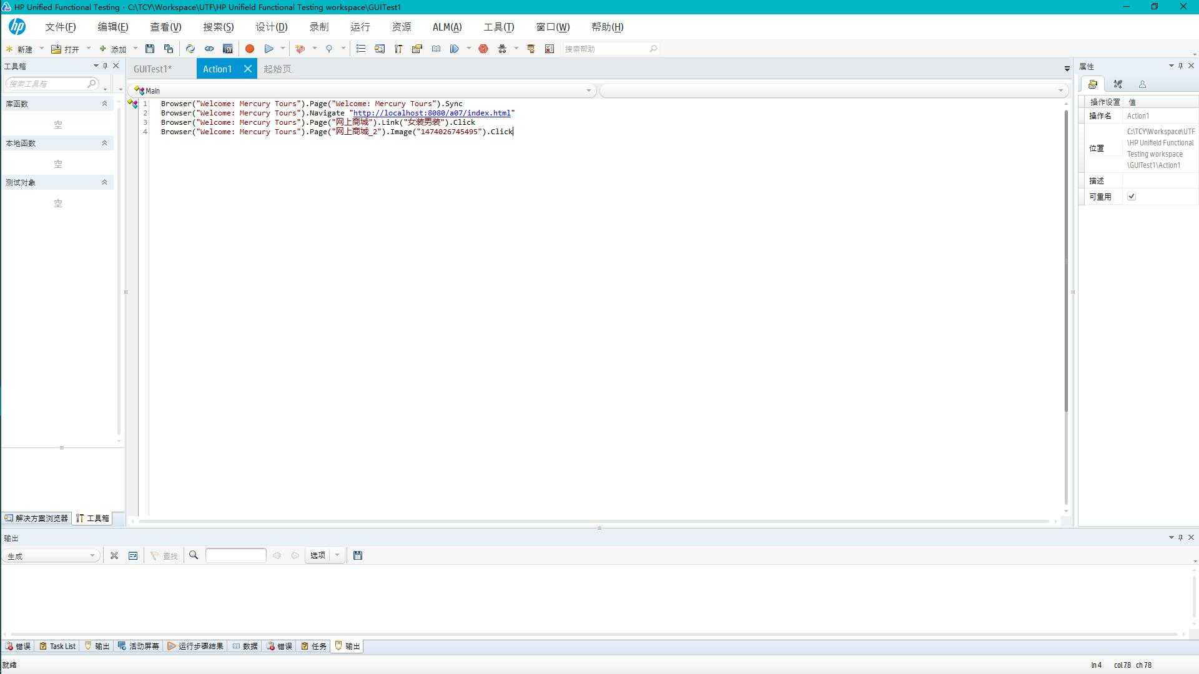
Task: Click the blue step-run icon in the toolbar
Action: pos(455,49)
